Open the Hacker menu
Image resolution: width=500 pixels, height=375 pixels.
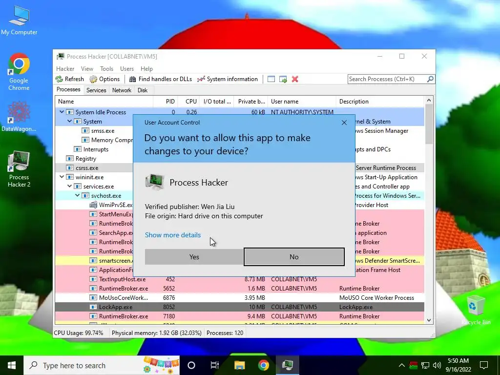[65, 68]
